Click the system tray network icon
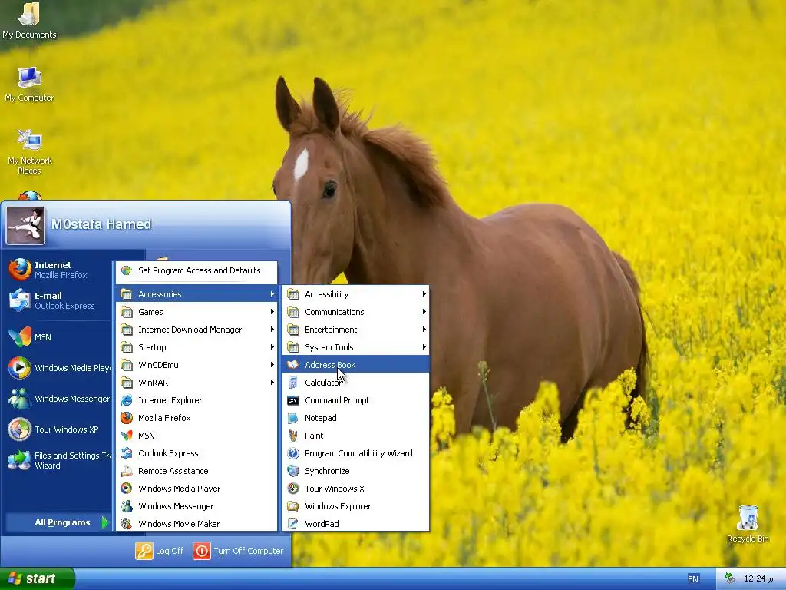Image resolution: width=786 pixels, height=590 pixels. [730, 578]
